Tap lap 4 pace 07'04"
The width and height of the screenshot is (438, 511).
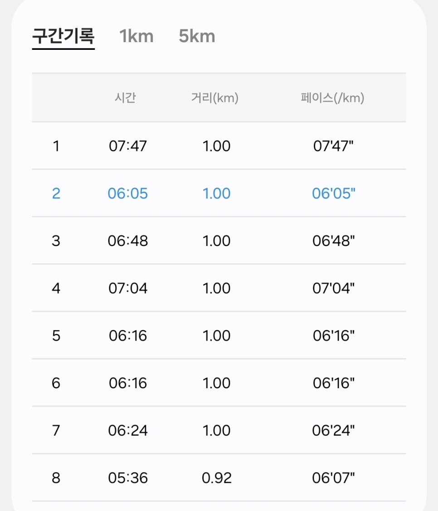[333, 288]
